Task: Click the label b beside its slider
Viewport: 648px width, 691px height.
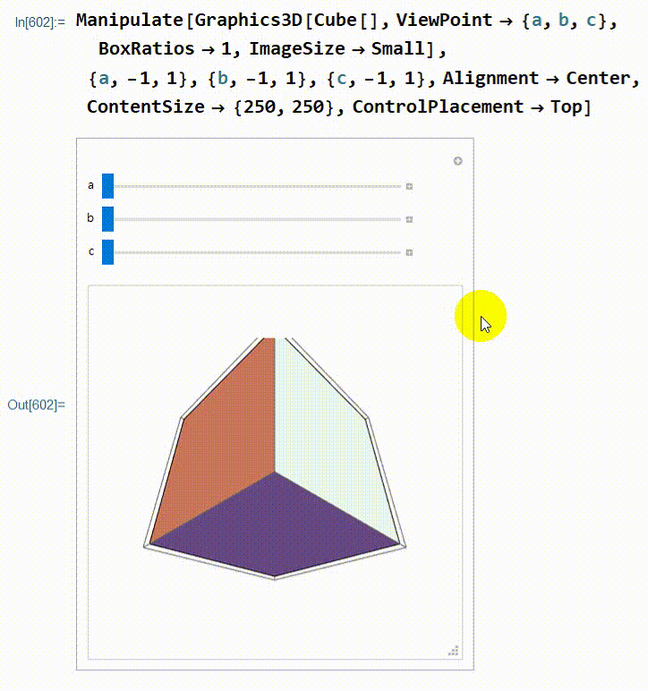Action: (x=90, y=218)
